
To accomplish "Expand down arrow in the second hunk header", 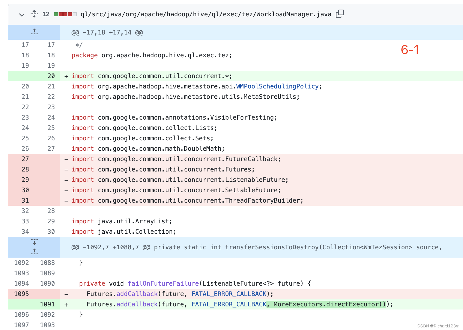I will [x=34, y=242].
